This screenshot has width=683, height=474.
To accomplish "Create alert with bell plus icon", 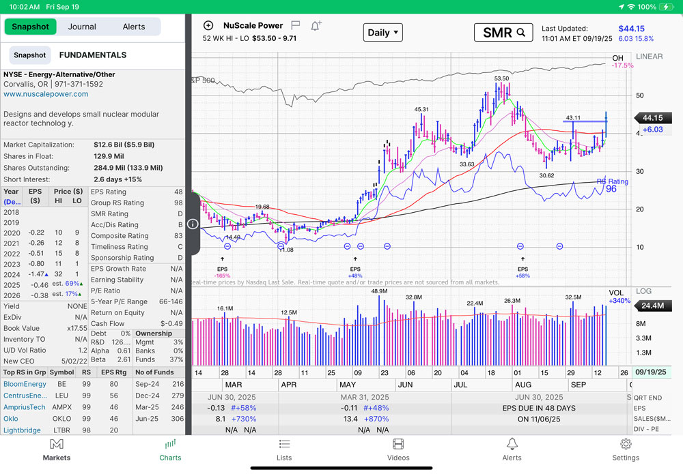I will [316, 26].
